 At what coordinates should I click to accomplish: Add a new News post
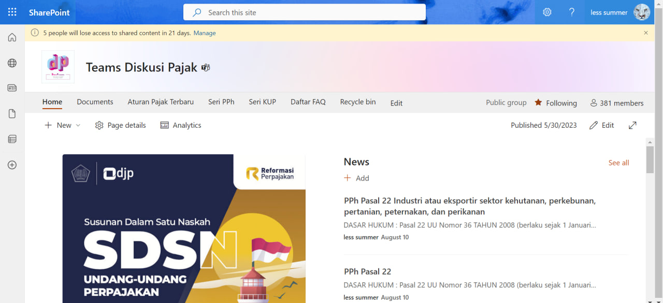356,177
